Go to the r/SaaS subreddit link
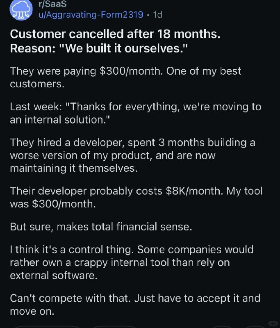This screenshot has width=280, height=328. [52, 4]
